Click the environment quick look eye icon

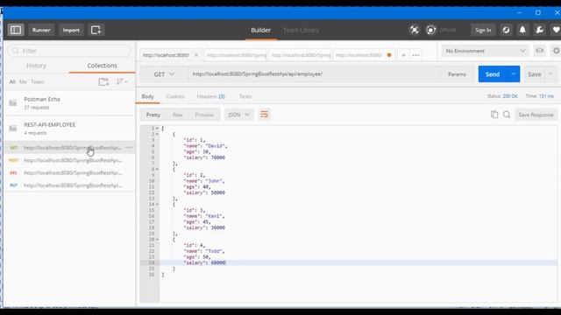pyautogui.click(x=540, y=51)
